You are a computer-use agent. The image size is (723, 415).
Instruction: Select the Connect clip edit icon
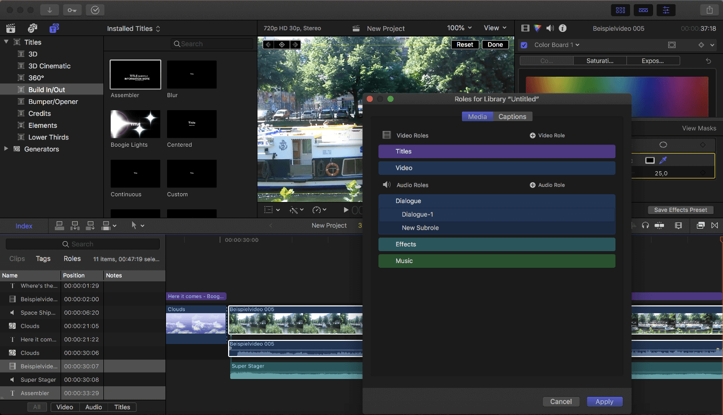tap(59, 226)
